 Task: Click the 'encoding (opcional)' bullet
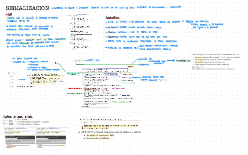[212, 60]
